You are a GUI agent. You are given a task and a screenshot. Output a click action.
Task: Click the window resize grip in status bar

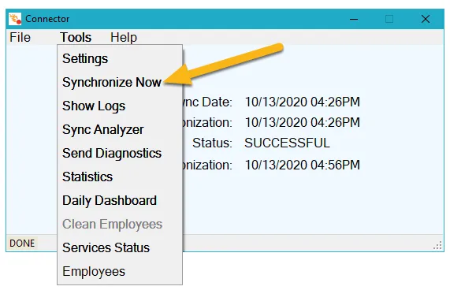click(x=438, y=246)
